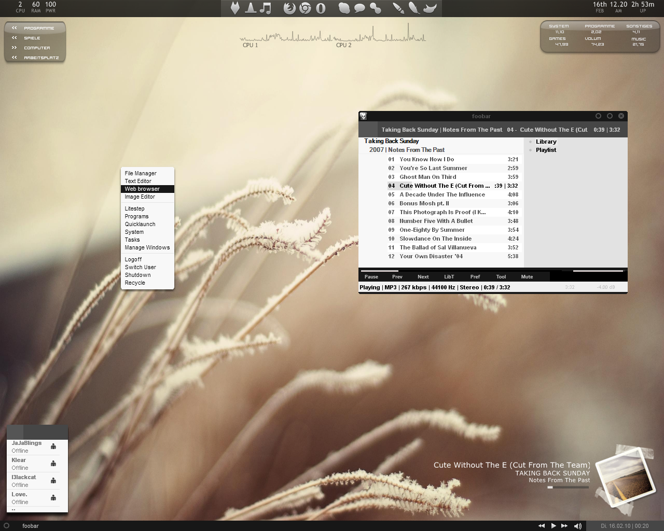
Task: Click the two-linked-blobs messenger icon in dock
Action: tap(375, 8)
